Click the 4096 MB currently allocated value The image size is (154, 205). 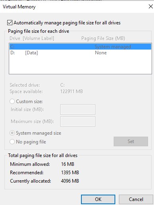(70, 181)
